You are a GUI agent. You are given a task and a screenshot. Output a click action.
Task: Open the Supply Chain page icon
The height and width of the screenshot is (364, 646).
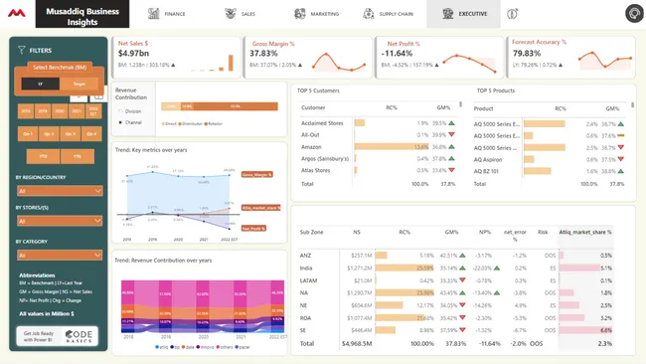[369, 14]
